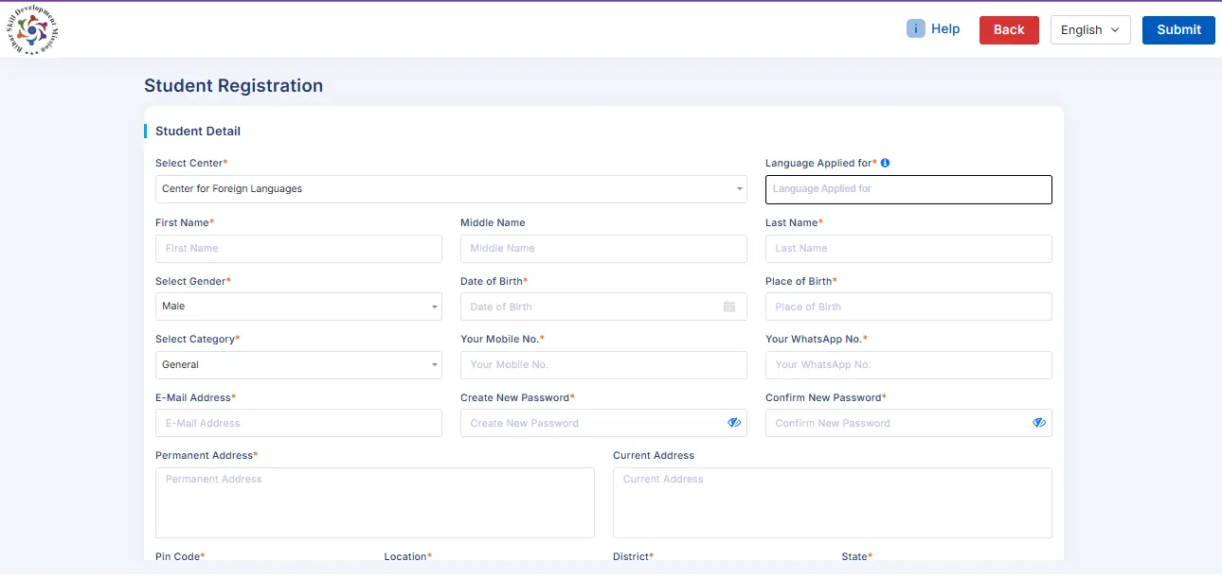Toggle visibility of Confirm New Password
The height and width of the screenshot is (579, 1222).
(x=1039, y=423)
